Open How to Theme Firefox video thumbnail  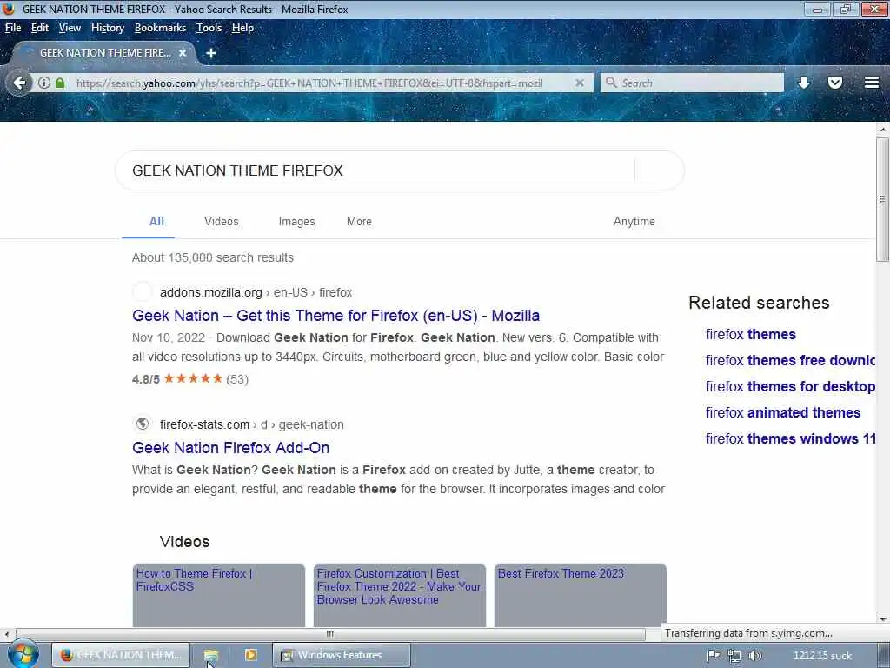(x=218, y=595)
